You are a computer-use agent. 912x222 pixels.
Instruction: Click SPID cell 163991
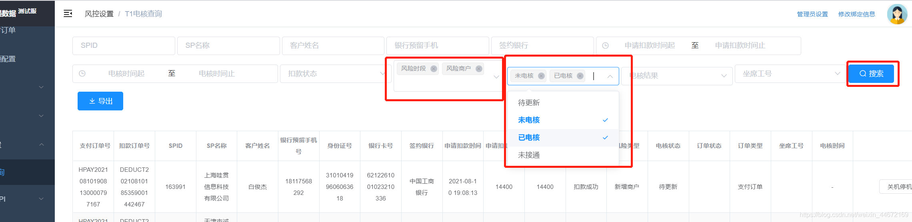tap(176, 187)
